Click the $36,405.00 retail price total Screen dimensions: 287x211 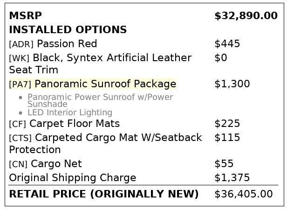243,194
